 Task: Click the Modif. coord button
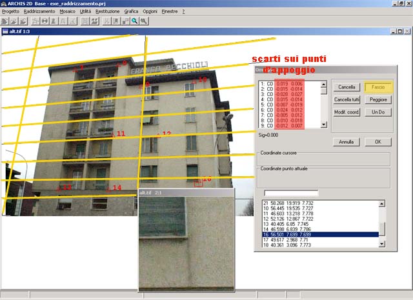tap(347, 112)
